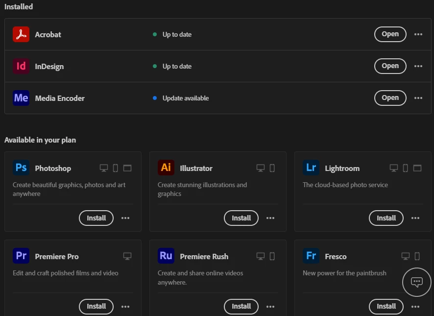Open the Premiere Rush card's more menu

[x=270, y=307]
